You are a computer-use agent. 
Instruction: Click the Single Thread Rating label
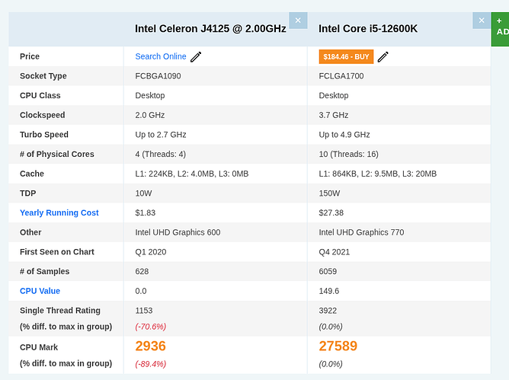(x=60, y=311)
